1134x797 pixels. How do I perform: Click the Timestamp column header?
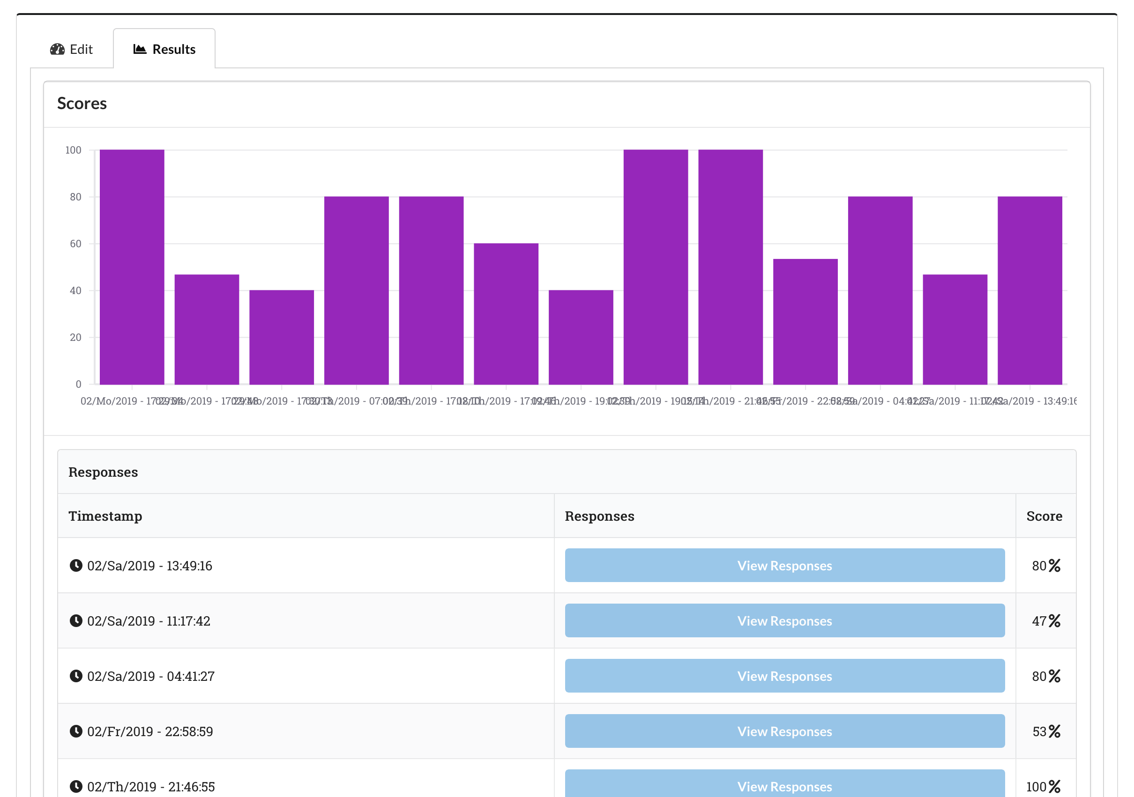(x=105, y=516)
